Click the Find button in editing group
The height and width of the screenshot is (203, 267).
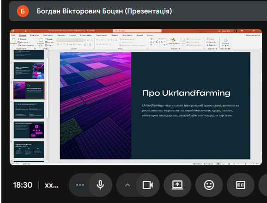(x=211, y=39)
